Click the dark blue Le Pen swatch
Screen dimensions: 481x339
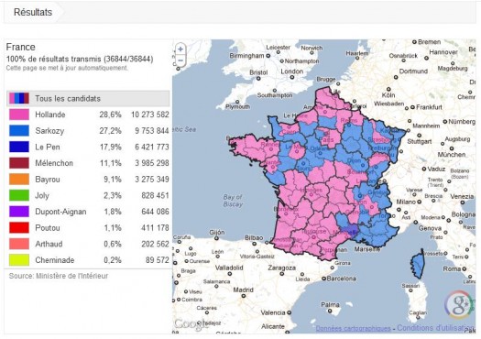pos(19,147)
